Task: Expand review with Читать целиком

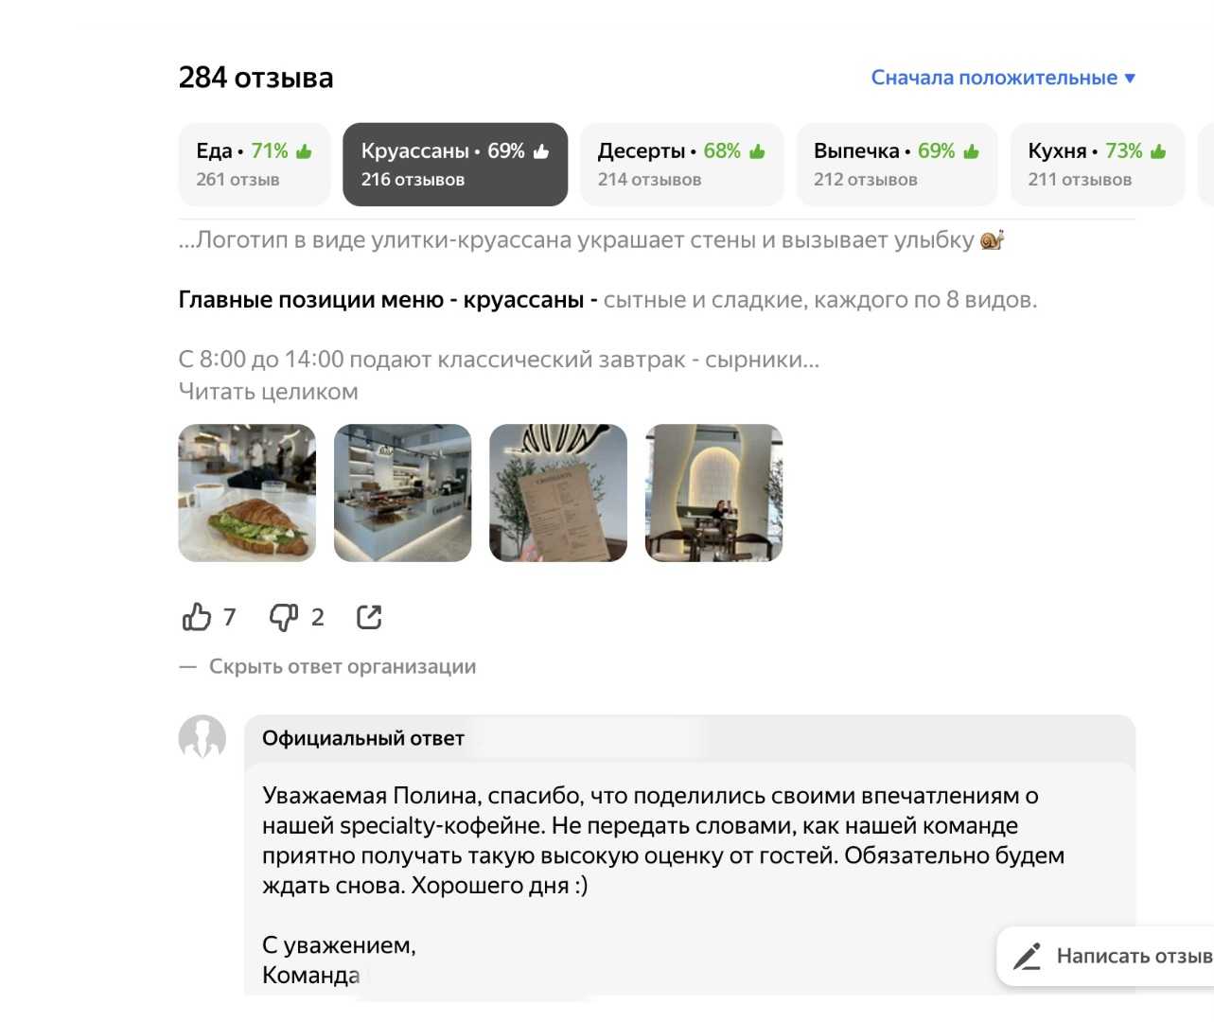Action: (269, 392)
